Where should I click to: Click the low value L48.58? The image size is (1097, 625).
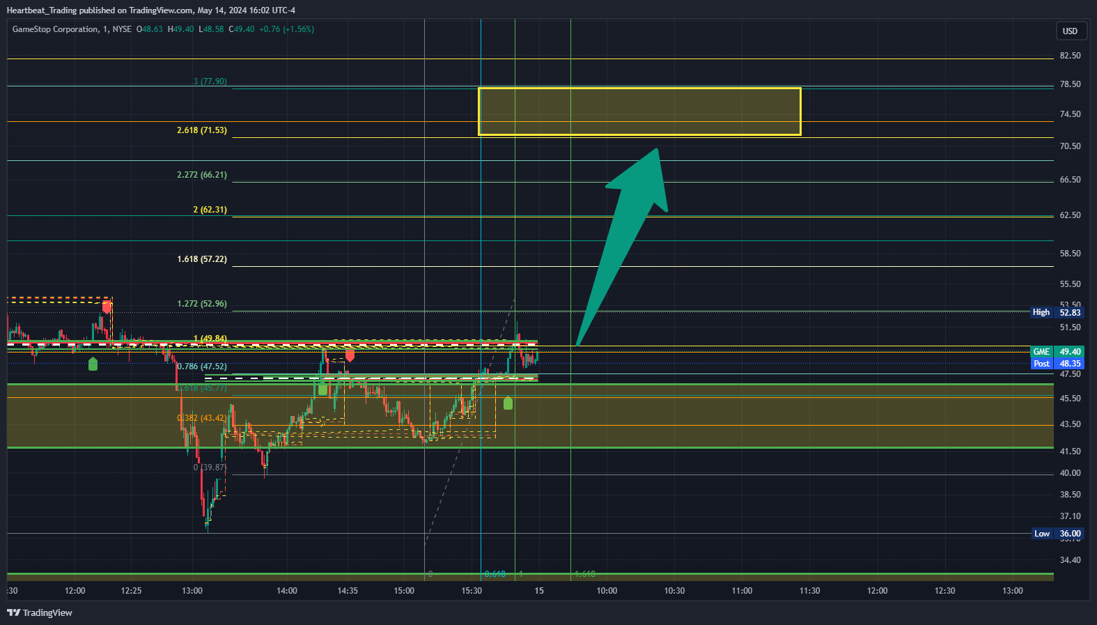(x=211, y=29)
